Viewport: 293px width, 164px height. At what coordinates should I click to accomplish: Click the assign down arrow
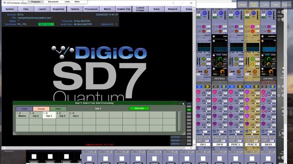click(x=279, y=20)
